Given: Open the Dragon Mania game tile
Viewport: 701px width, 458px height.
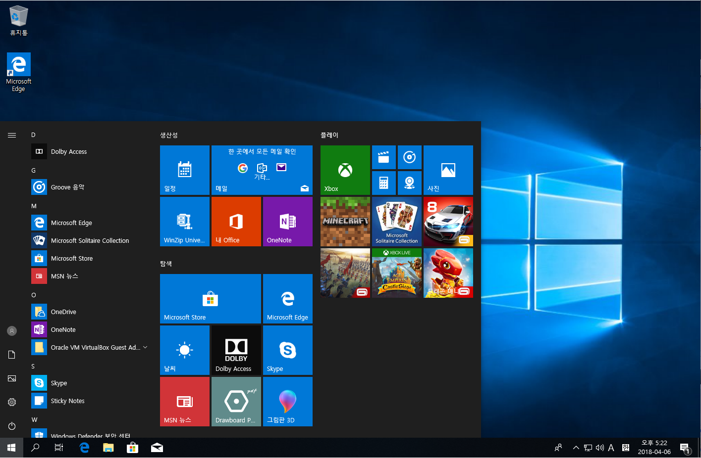Looking at the screenshot, I should pos(448,273).
